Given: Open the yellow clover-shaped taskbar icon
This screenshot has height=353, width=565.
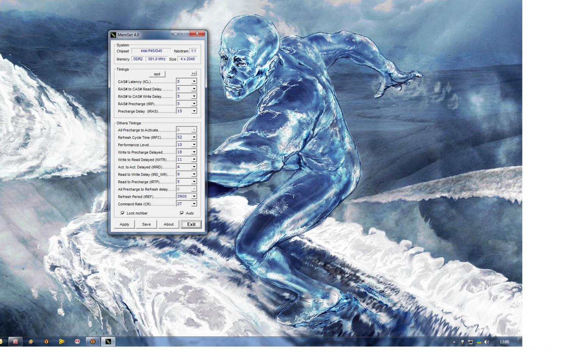Looking at the screenshot, I should [61, 342].
